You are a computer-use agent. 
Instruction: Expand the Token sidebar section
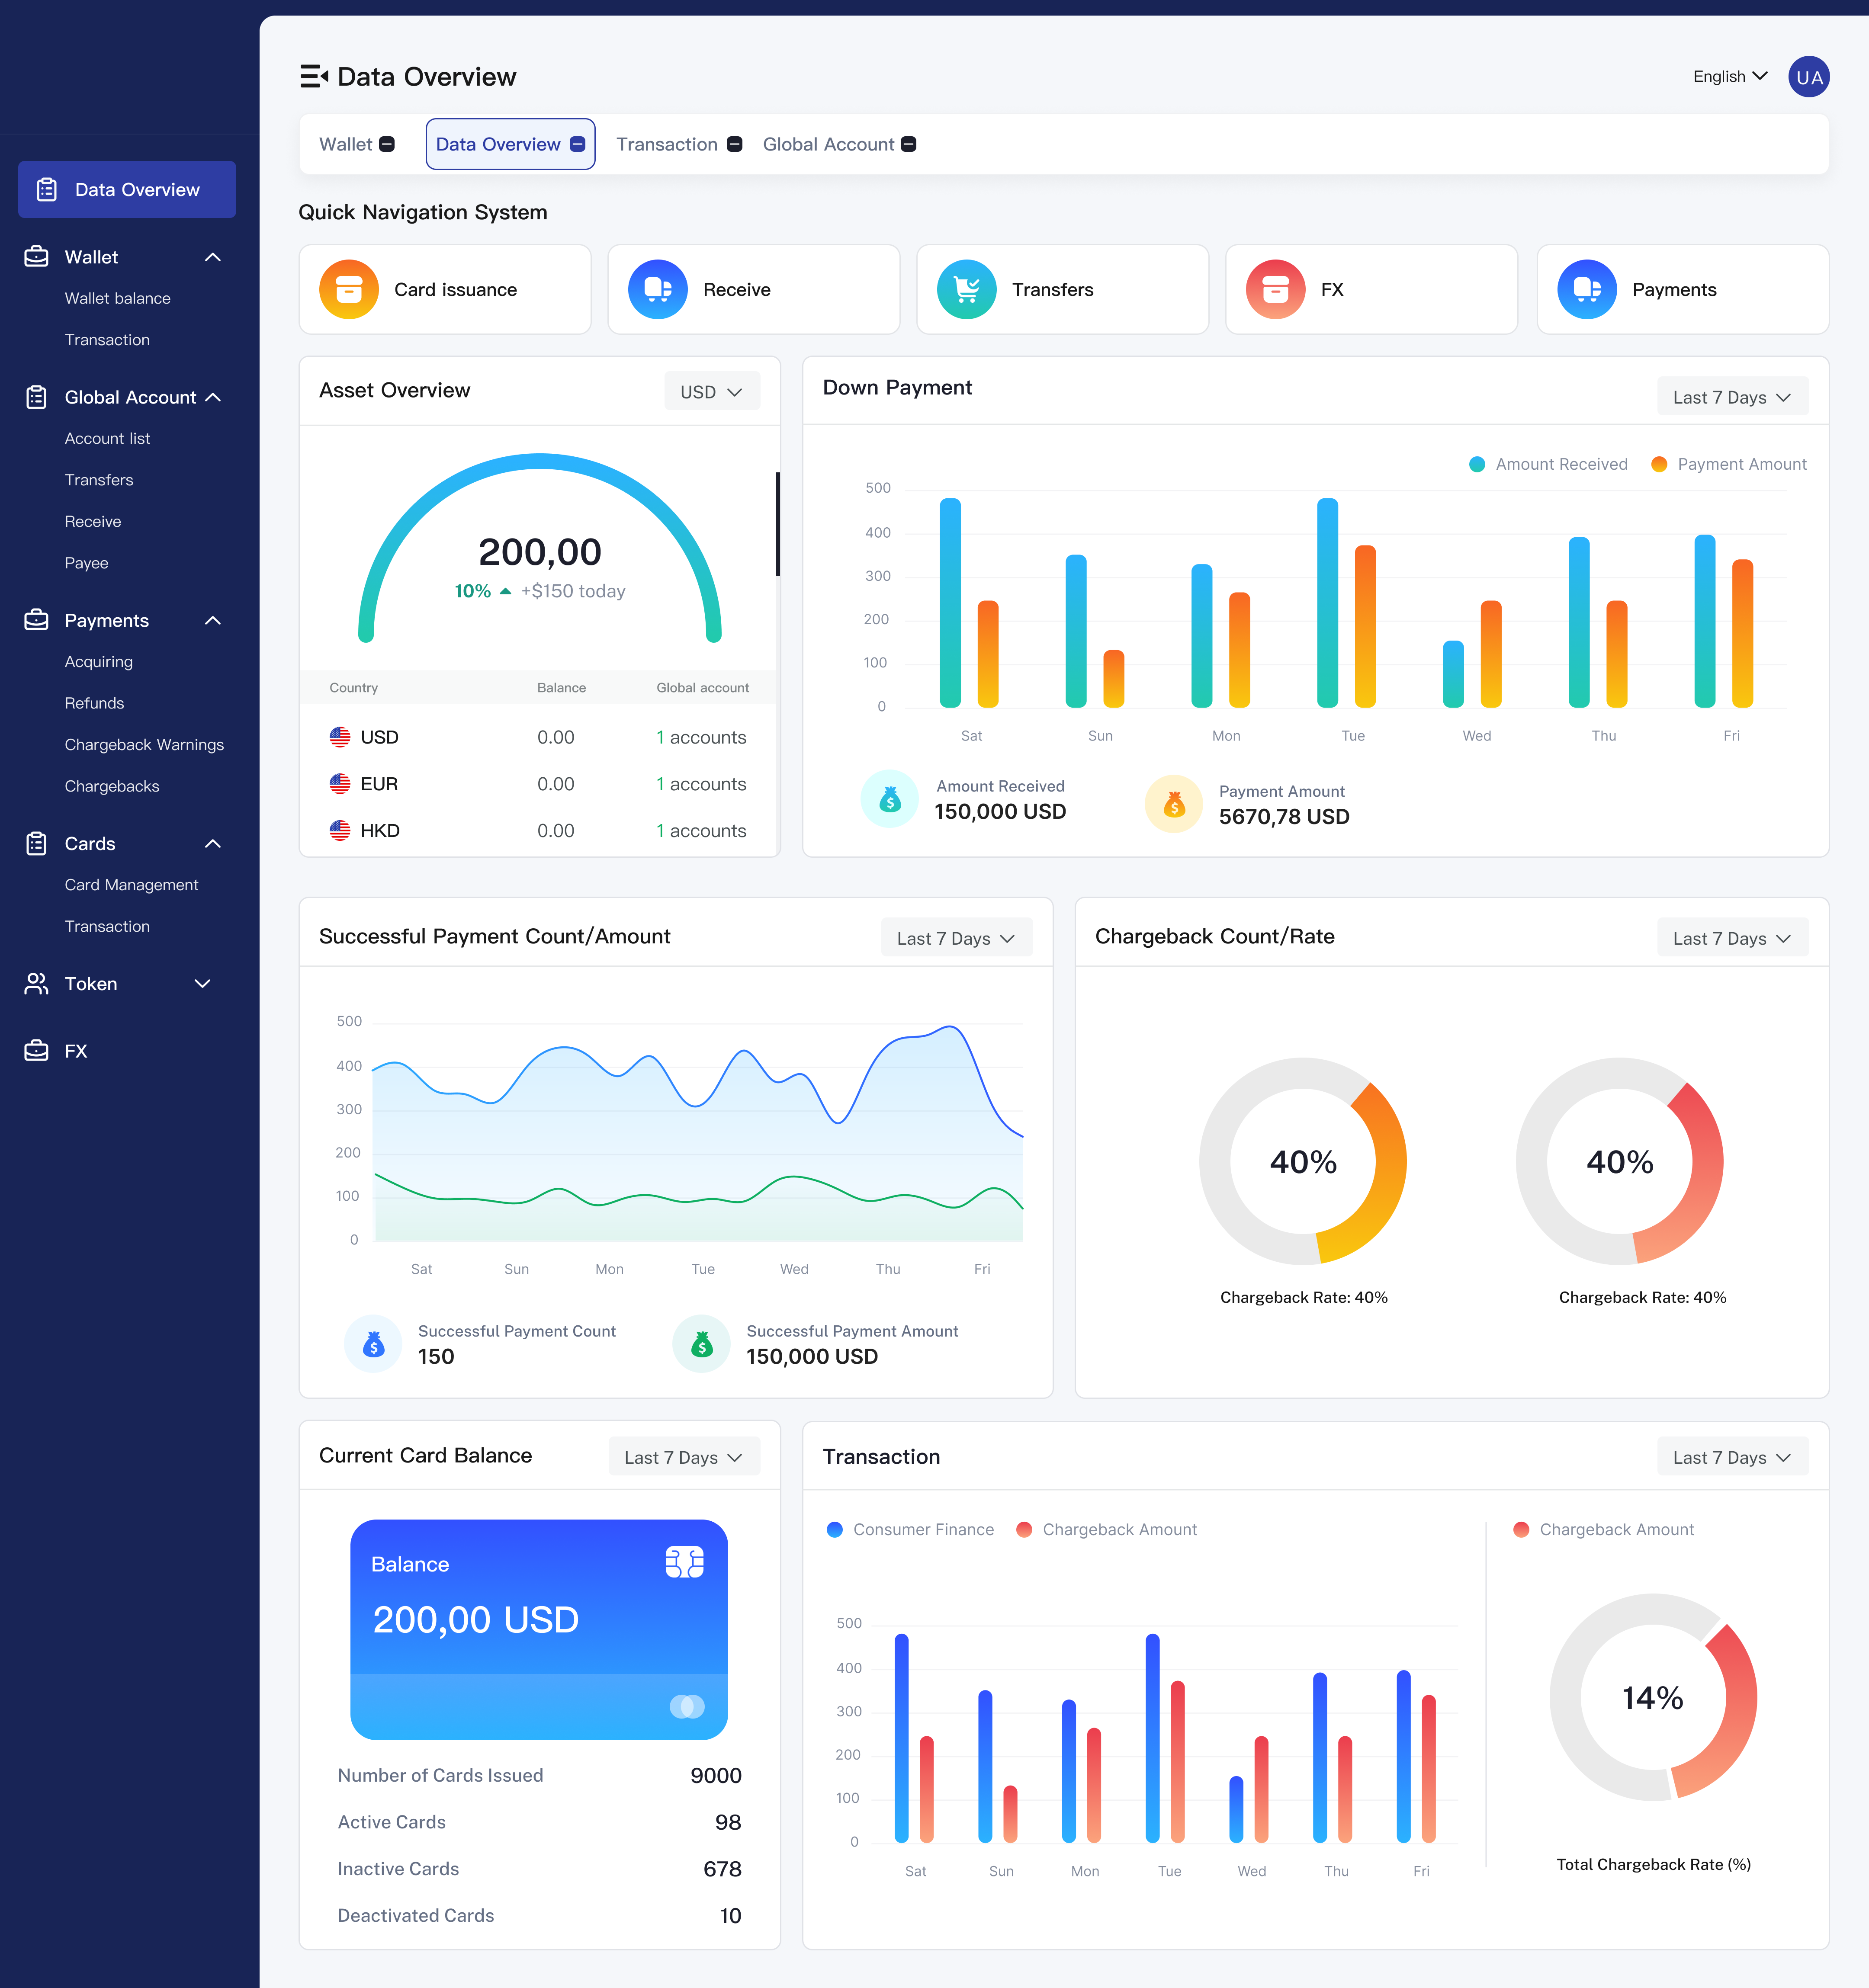[x=202, y=984]
